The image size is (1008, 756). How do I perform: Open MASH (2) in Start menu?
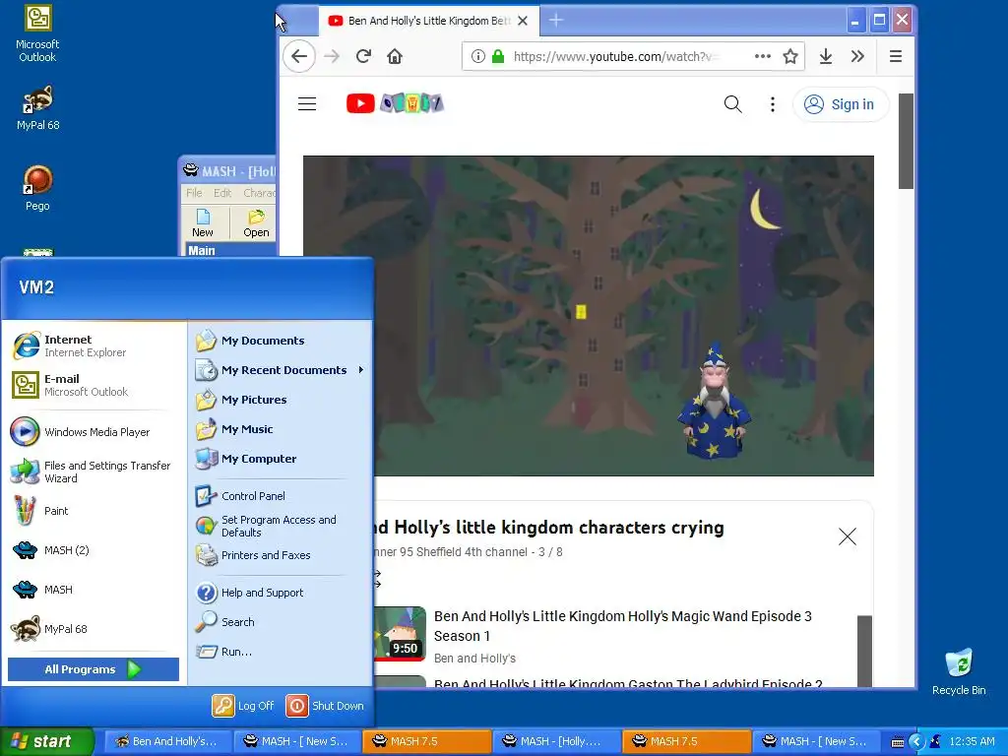pyautogui.click(x=95, y=550)
